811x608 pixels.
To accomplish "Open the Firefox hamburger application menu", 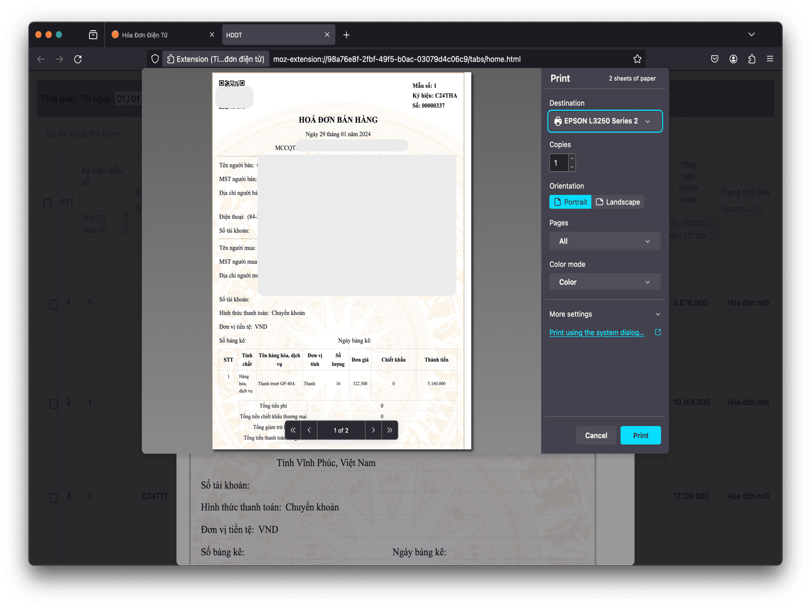I will tap(770, 59).
